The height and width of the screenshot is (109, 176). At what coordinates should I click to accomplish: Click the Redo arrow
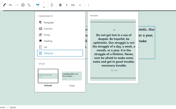17,5
